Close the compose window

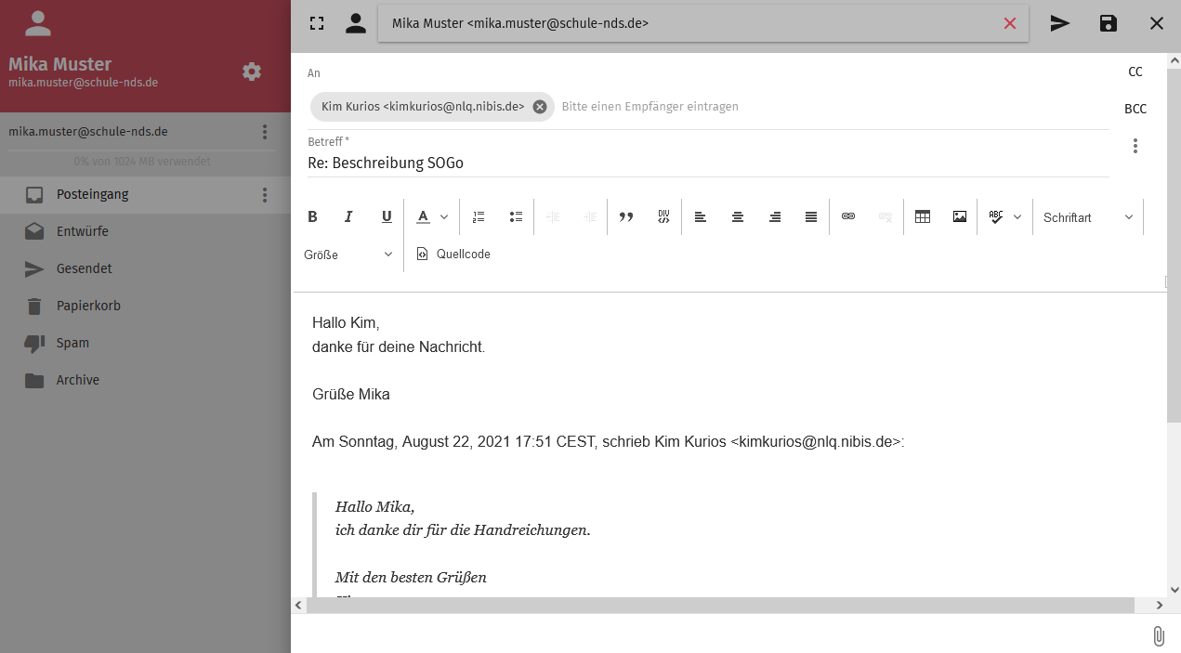pos(1157,23)
